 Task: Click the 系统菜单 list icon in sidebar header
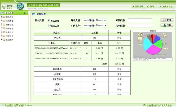coord(2,13)
